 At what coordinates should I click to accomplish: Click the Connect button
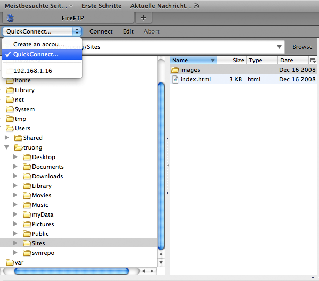101,31
